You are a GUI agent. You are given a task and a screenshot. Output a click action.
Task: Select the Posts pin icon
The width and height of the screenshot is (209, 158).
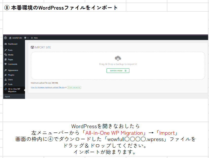pos(5,50)
